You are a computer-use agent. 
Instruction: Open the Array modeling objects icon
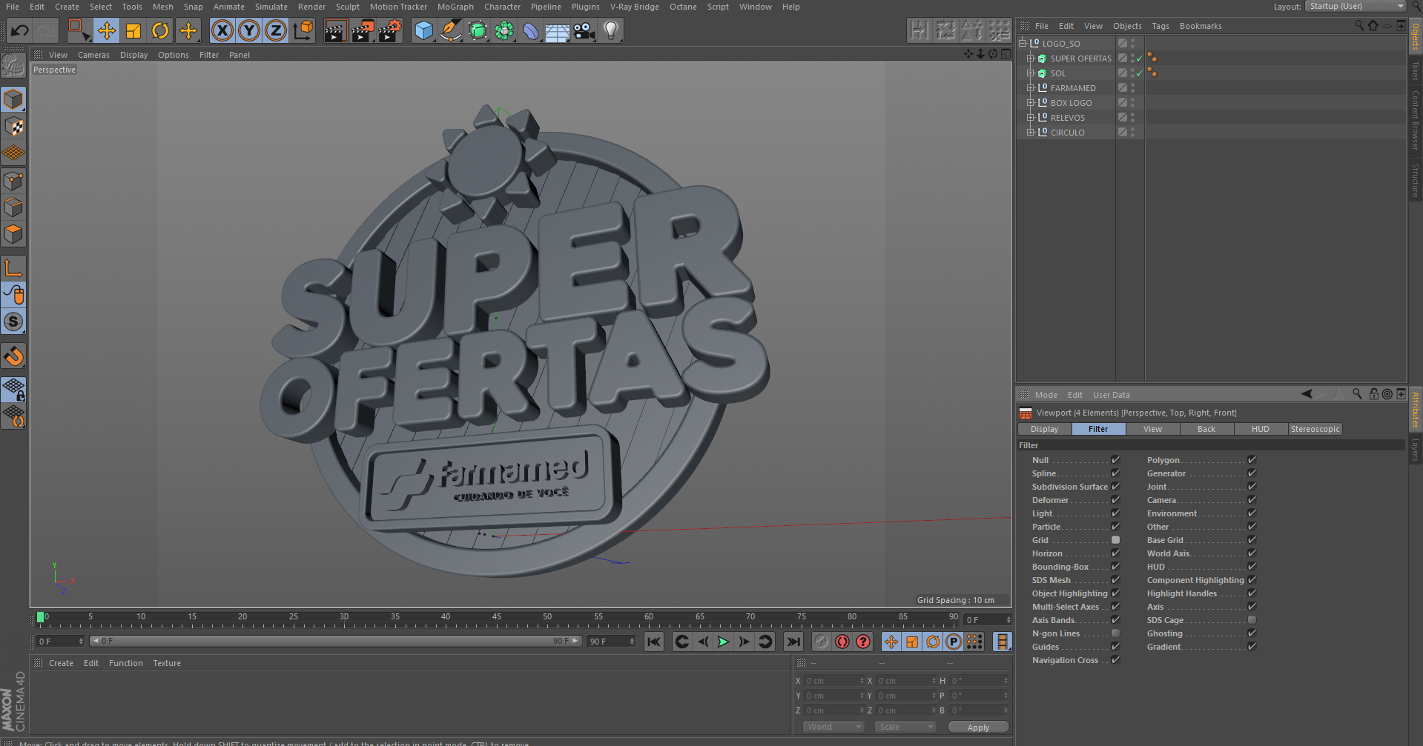504,30
